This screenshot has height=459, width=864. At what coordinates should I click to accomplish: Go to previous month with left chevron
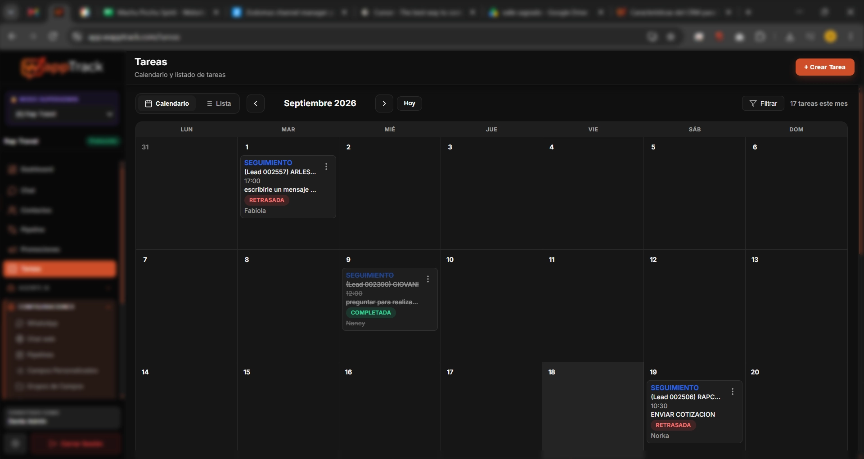(x=256, y=103)
